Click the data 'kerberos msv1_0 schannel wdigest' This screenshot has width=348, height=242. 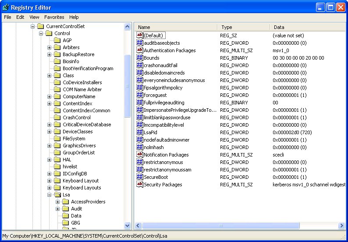[x=309, y=185]
